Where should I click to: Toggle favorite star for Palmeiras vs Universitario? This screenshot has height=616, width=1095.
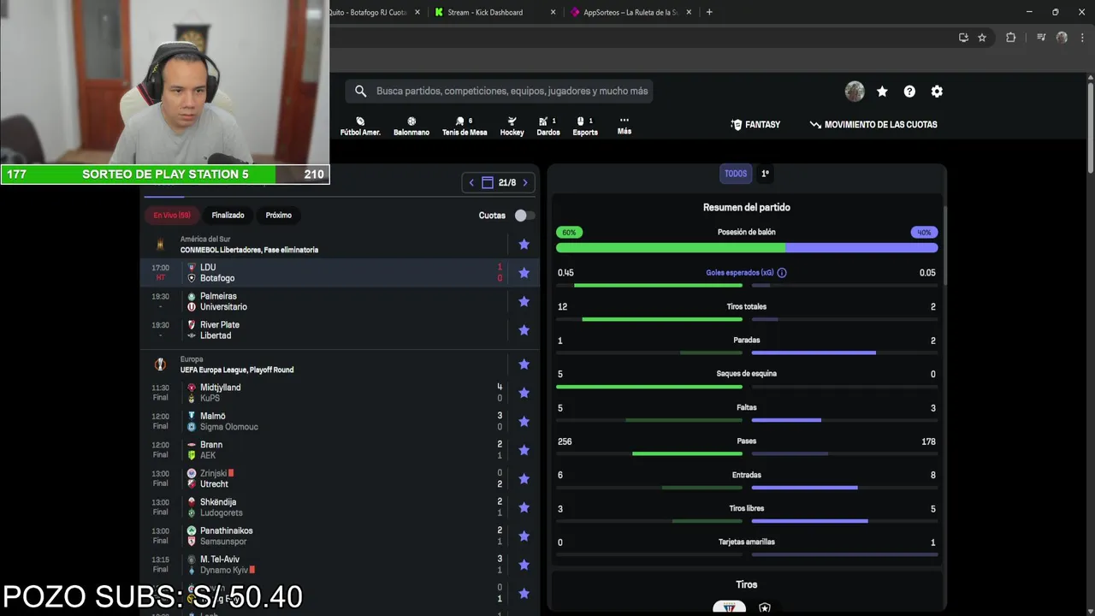[524, 301]
